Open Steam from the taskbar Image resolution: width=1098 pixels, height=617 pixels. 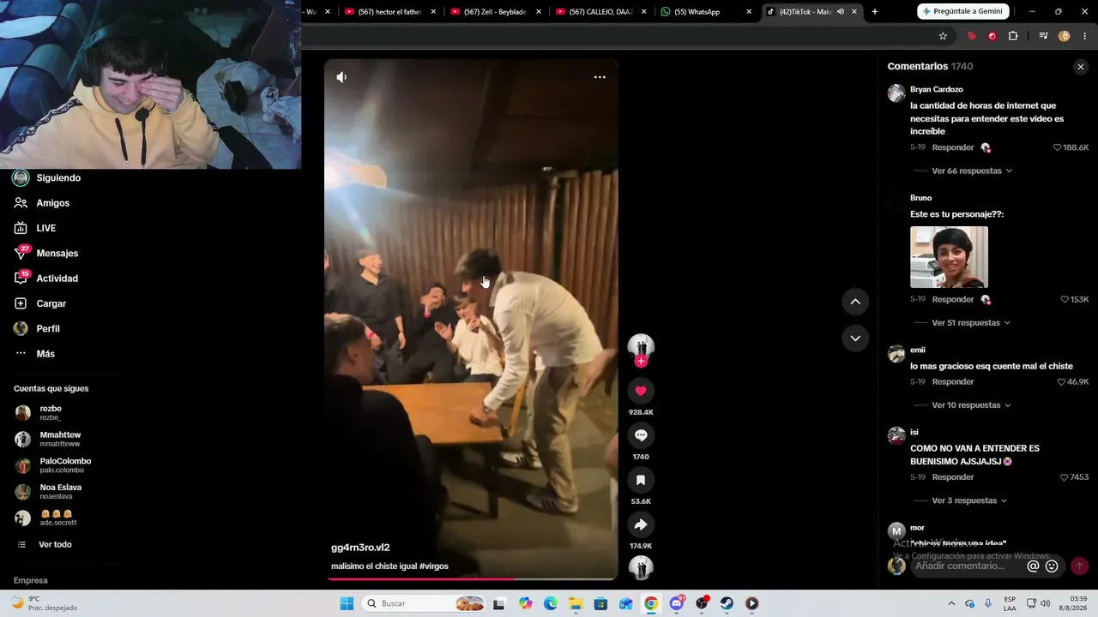click(x=727, y=603)
